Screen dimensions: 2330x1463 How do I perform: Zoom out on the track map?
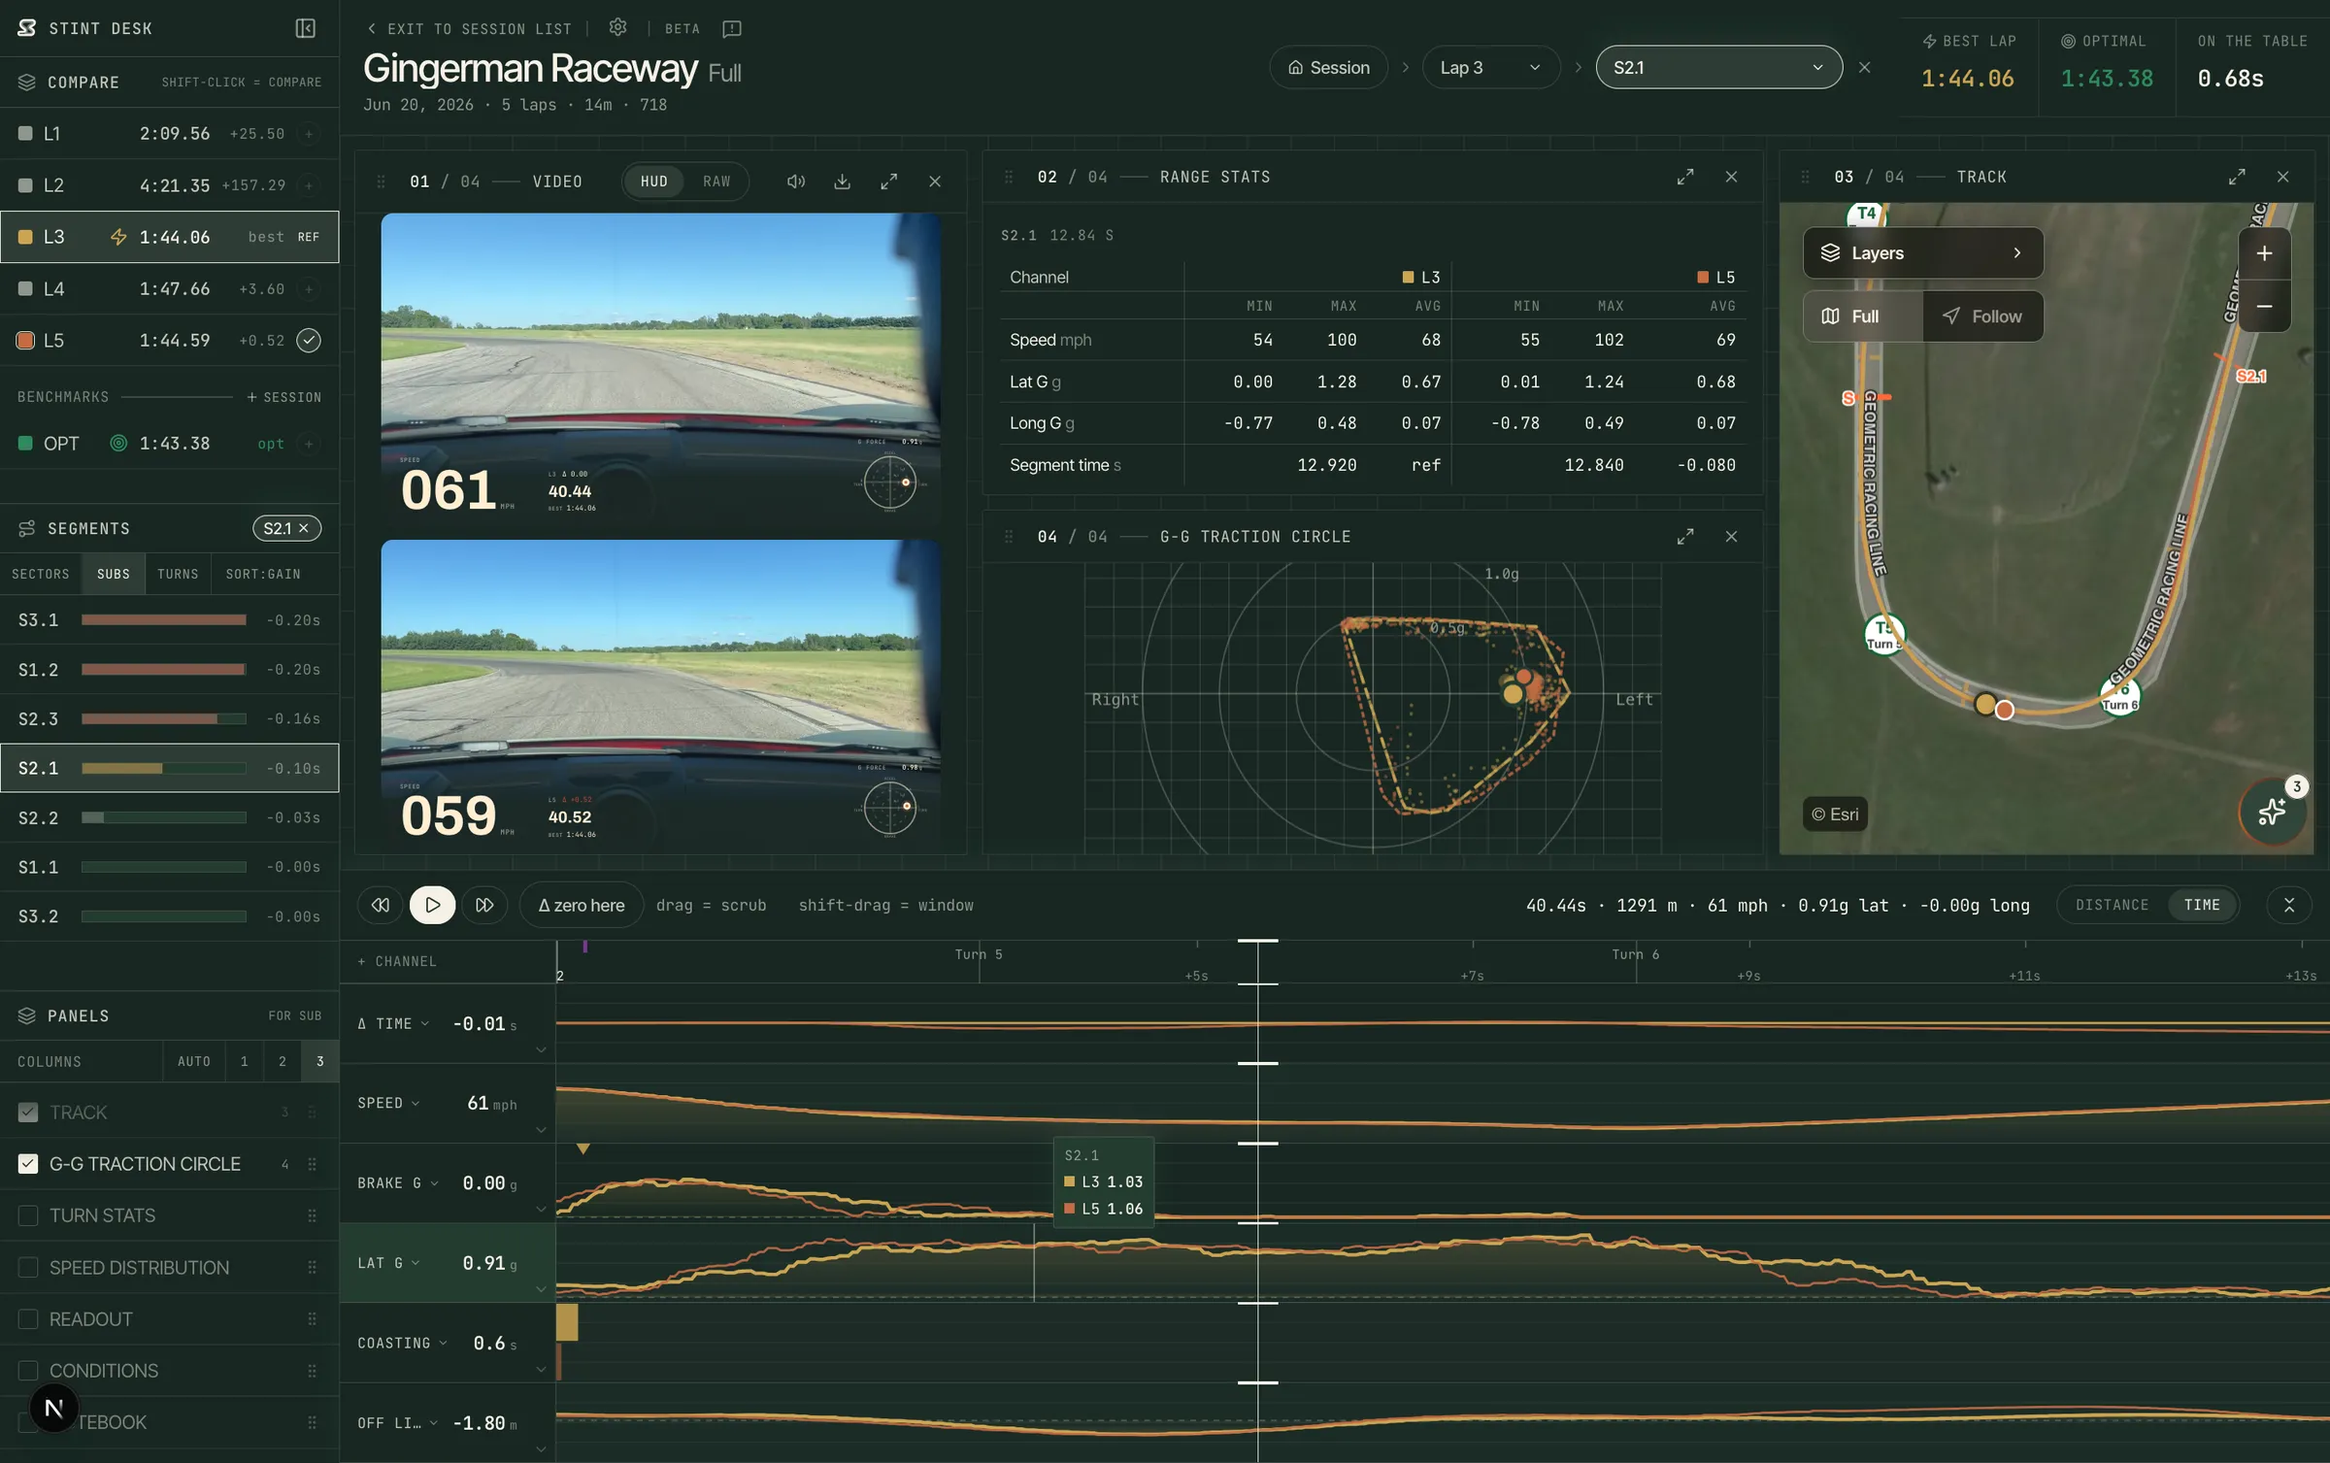[x=2264, y=306]
